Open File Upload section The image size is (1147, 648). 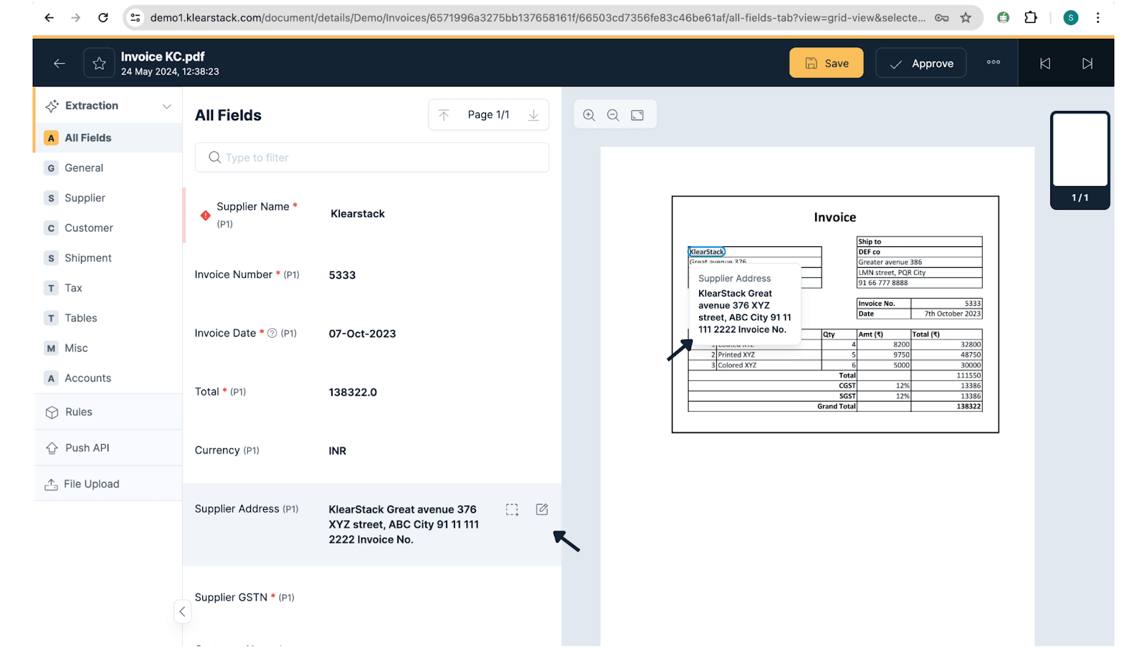(x=108, y=484)
